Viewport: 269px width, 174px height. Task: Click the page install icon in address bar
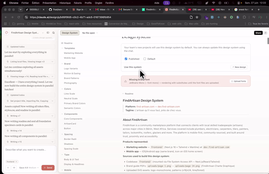click(x=191, y=17)
